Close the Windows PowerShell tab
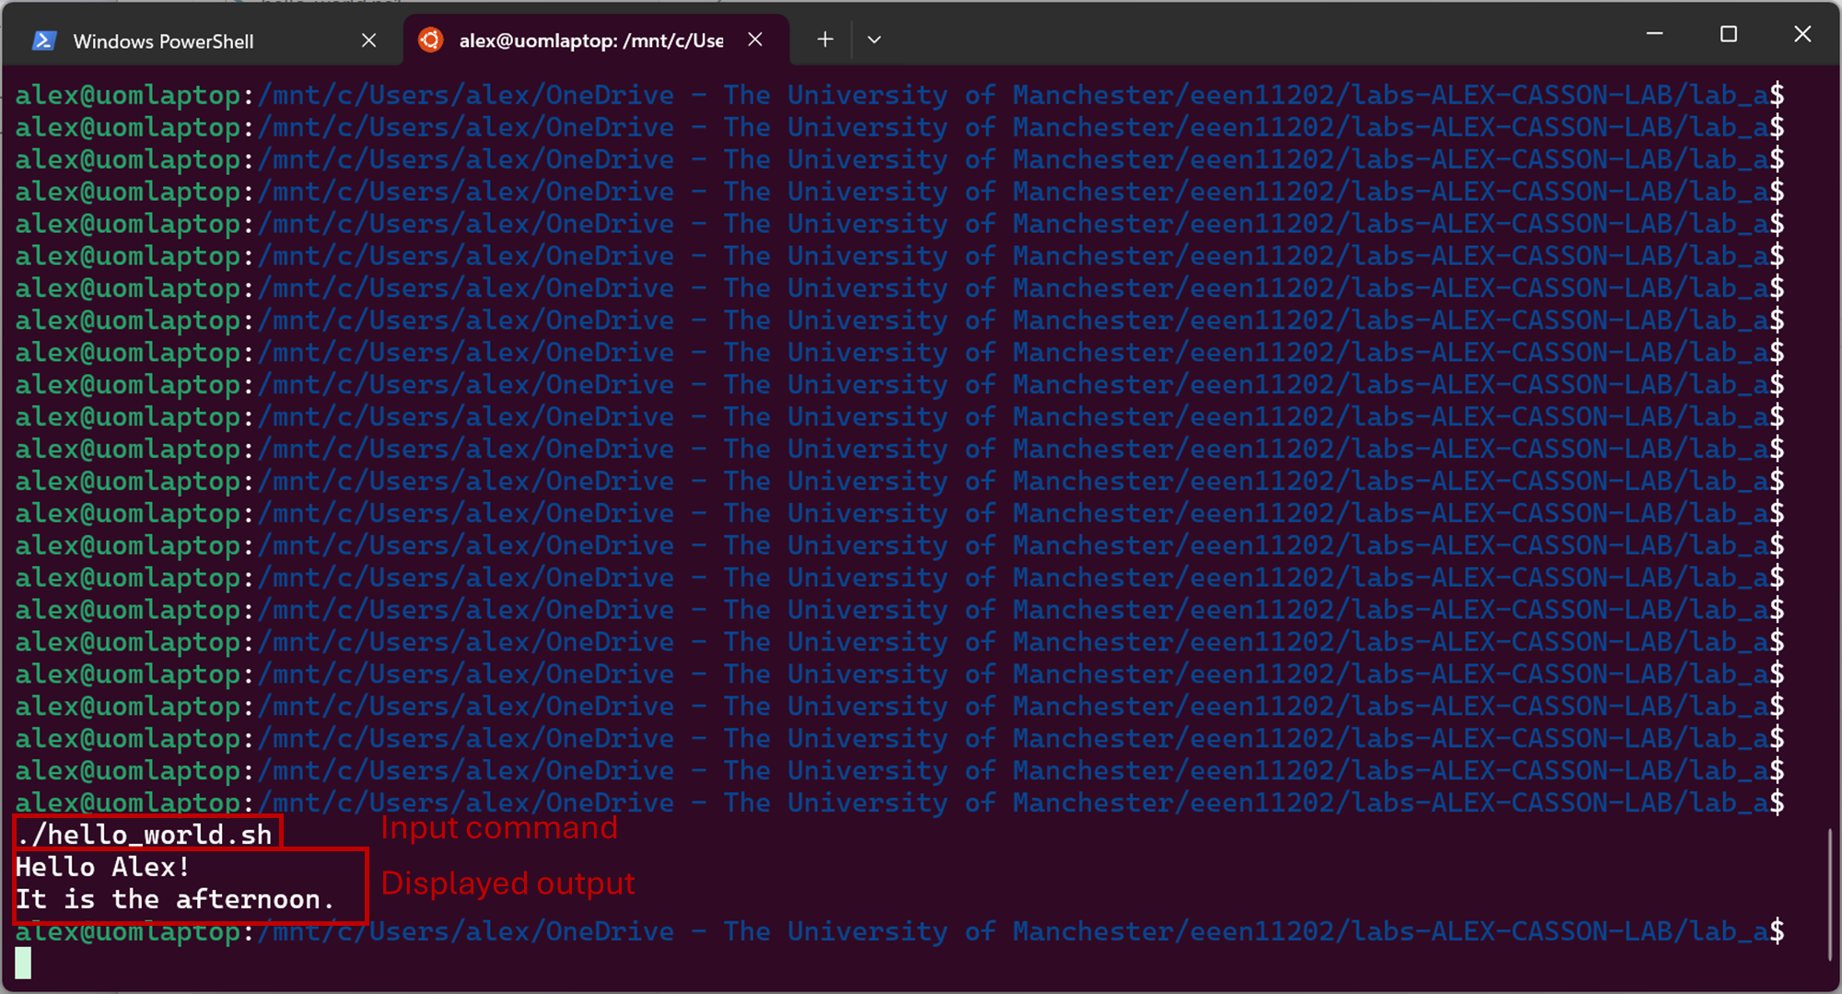This screenshot has height=994, width=1842. pyautogui.click(x=368, y=41)
